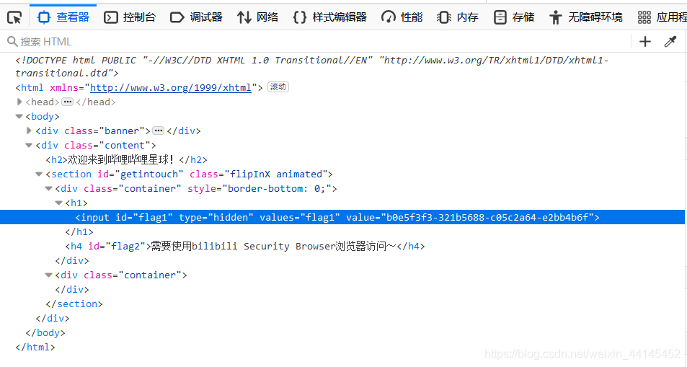
Task: Open the xmlns w3.org/1999/xhtml link
Action: 171,88
